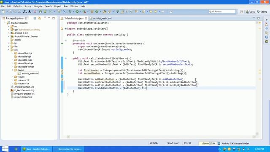This screenshot has width=270, height=152.
Task: Open the Navigate menu
Action: coord(38,6)
